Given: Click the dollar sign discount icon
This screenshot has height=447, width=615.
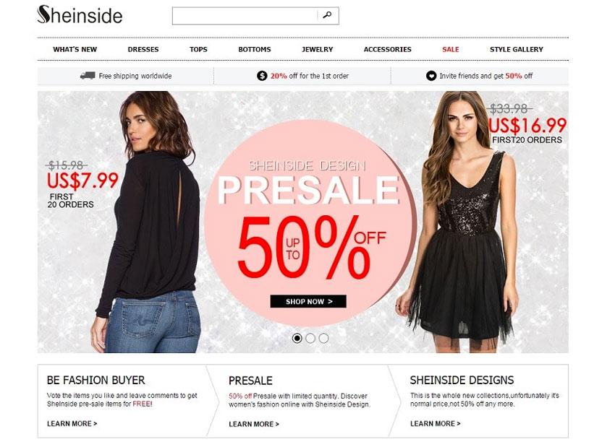Looking at the screenshot, I should 262,76.
